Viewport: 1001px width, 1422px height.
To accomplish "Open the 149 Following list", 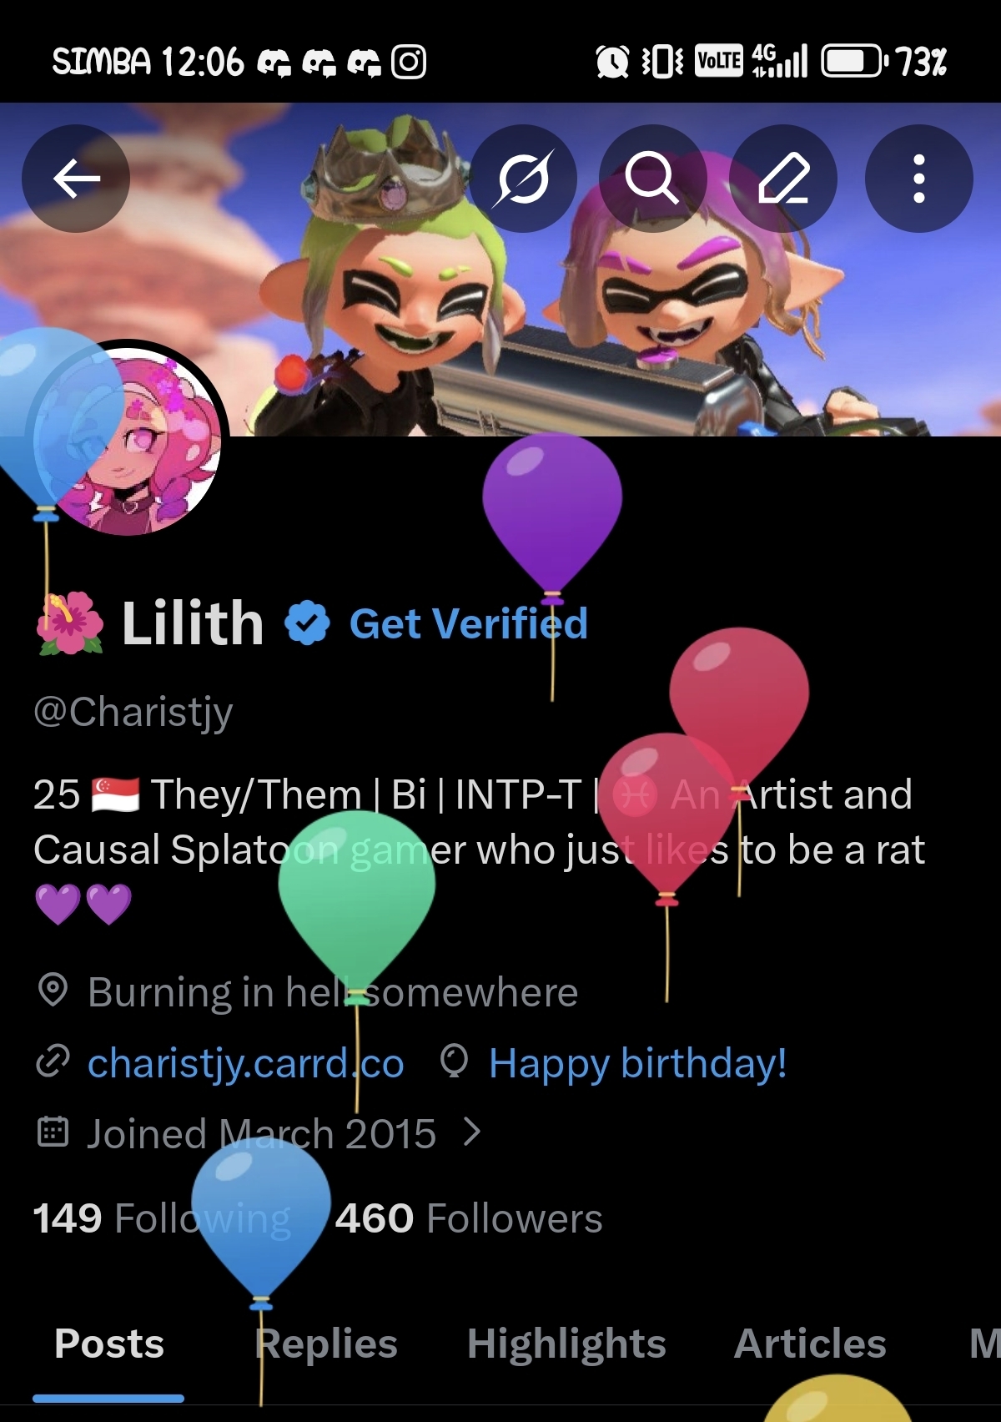I will (162, 1218).
